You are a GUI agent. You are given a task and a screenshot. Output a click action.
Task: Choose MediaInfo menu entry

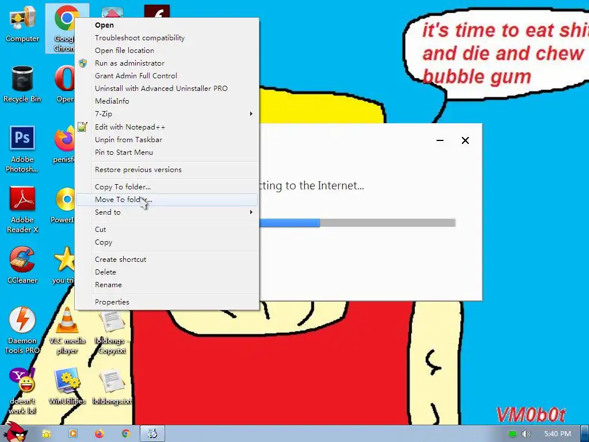point(167,101)
